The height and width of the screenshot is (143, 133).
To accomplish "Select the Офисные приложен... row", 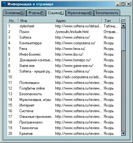I will (x=64, y=117).
